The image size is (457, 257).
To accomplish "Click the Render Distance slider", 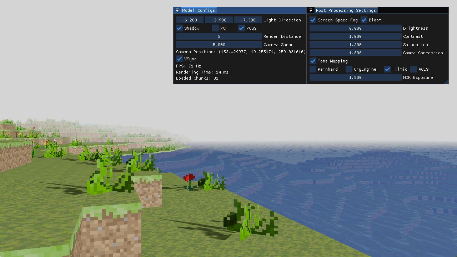I will [x=219, y=36].
